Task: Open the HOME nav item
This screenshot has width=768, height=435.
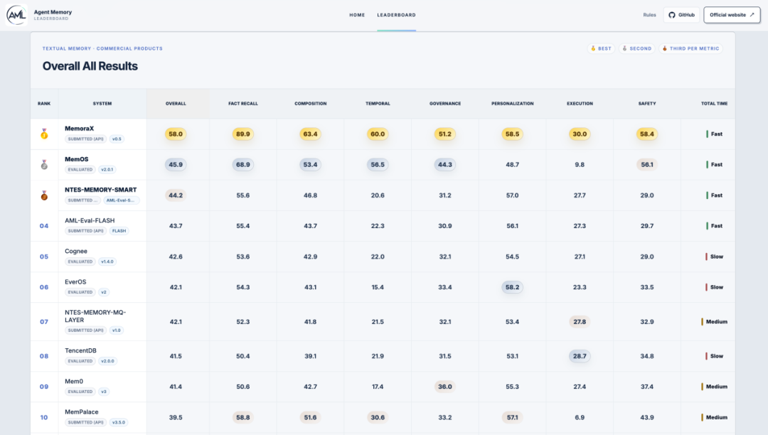Action: 357,15
